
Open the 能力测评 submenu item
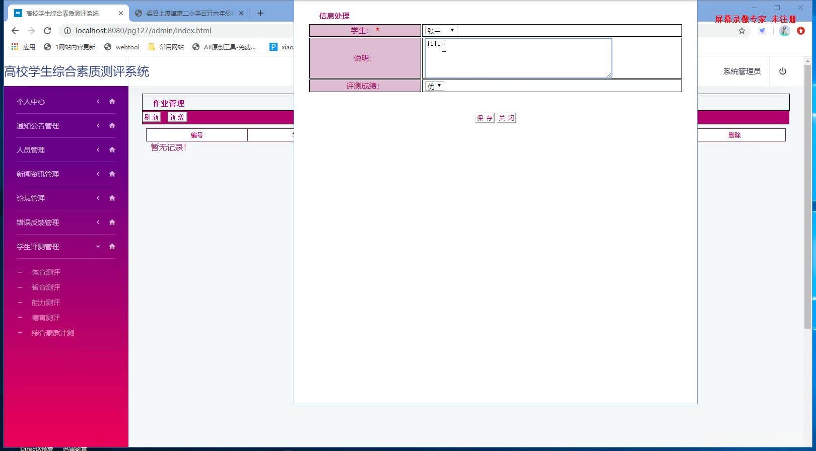pyautogui.click(x=46, y=303)
